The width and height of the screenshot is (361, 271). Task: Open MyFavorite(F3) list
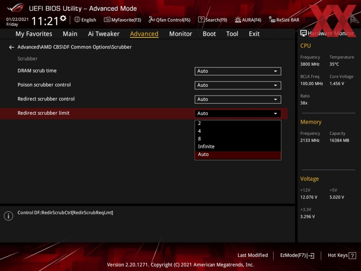click(x=122, y=20)
